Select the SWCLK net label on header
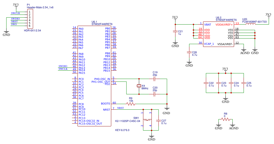This screenshot has height=144, width=274. (16, 13)
